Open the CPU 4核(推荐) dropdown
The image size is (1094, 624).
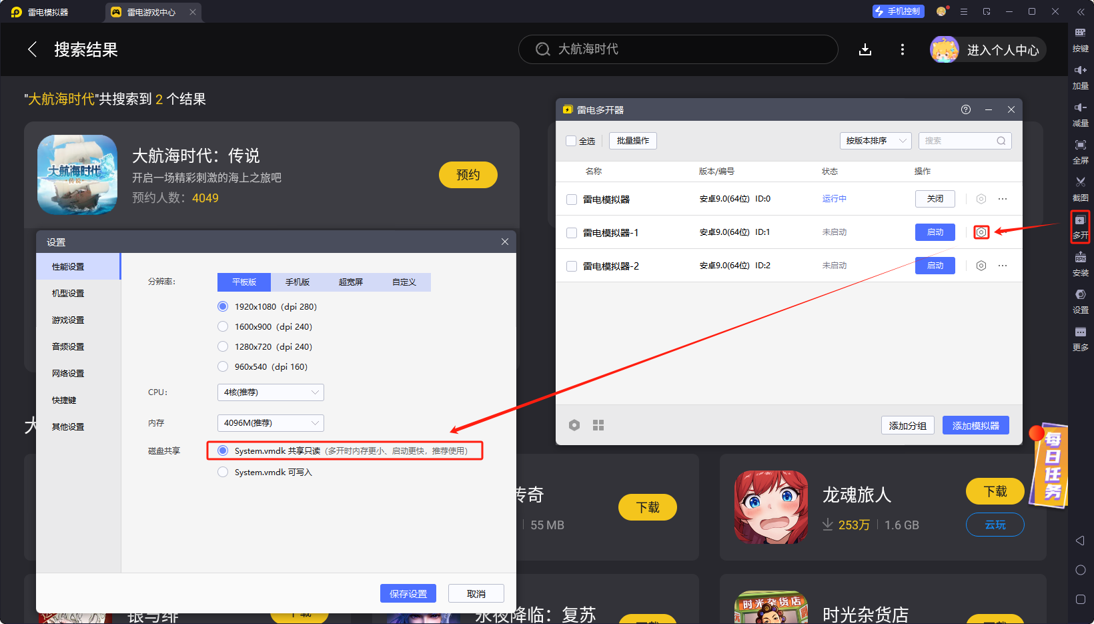point(271,392)
